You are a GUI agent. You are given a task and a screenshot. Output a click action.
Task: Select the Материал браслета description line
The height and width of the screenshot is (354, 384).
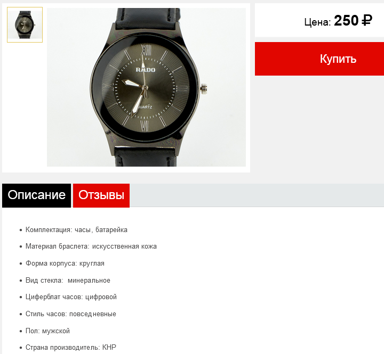(91, 246)
